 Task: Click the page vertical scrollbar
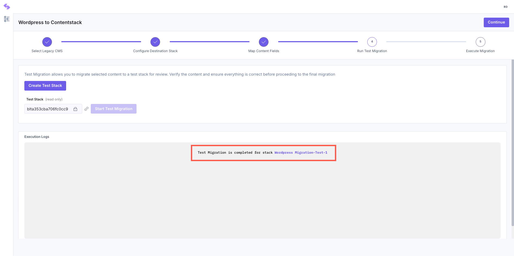click(x=512, y=143)
